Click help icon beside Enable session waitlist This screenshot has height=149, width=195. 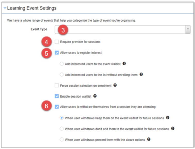click(x=95, y=96)
